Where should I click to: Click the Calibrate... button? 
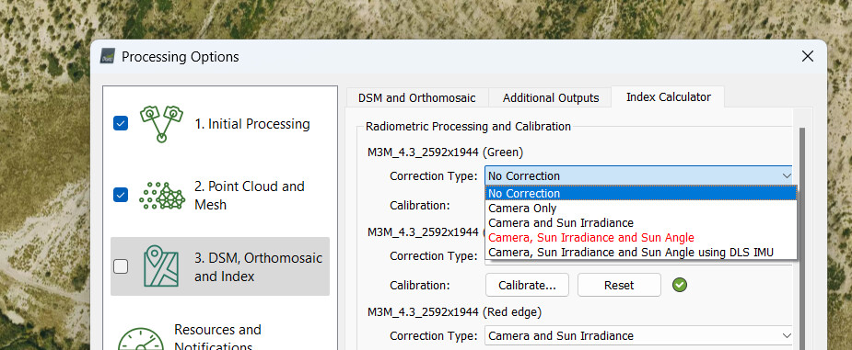527,285
